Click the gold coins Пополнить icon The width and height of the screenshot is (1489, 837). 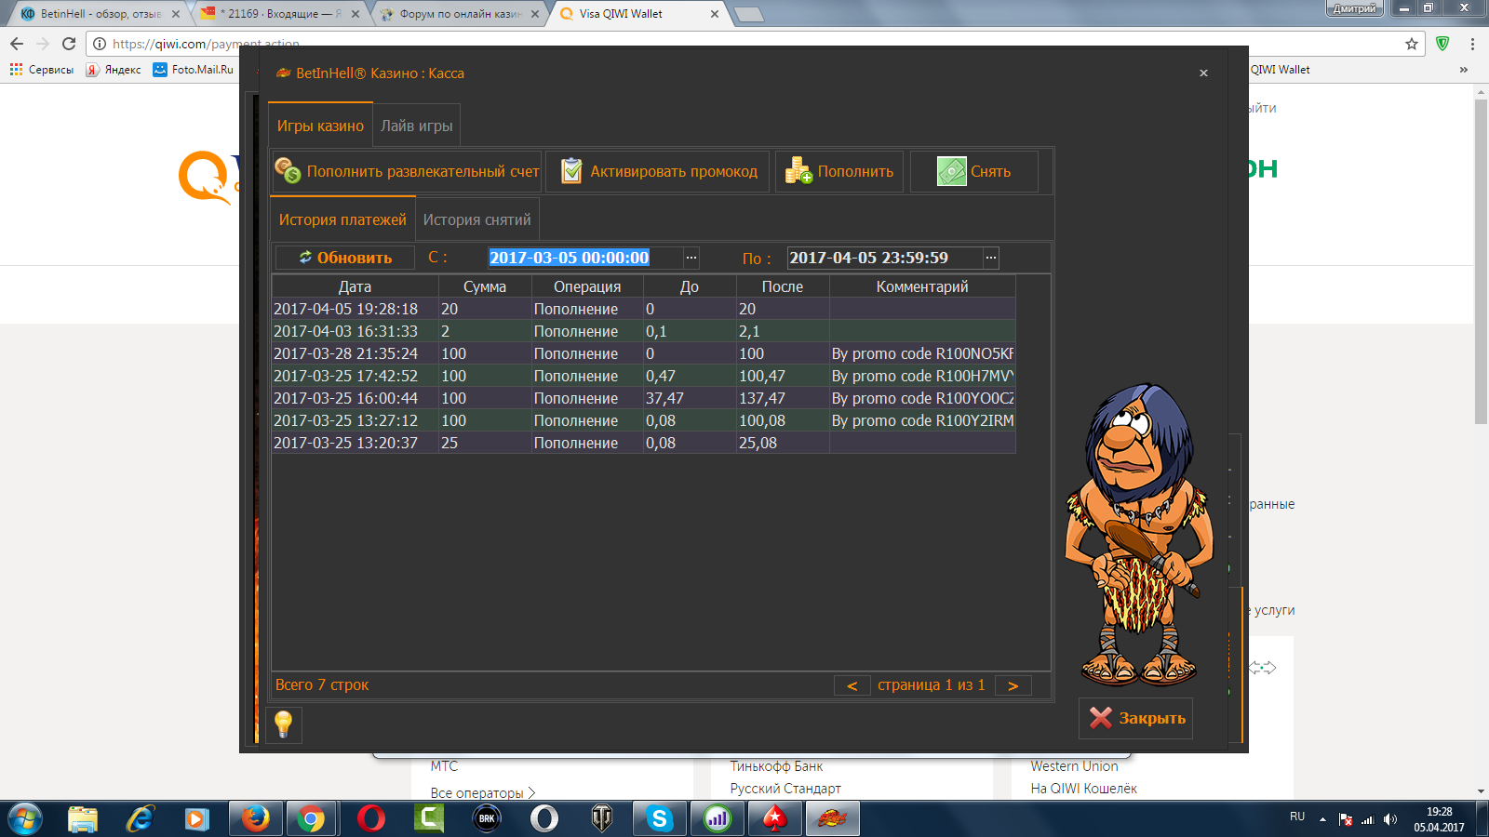click(x=798, y=171)
